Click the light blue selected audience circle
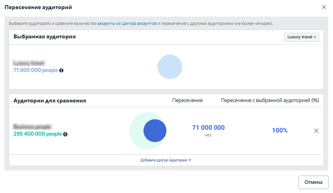This screenshot has height=193, width=333. (170, 67)
